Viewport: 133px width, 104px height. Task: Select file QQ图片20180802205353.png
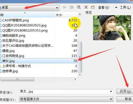25,31
